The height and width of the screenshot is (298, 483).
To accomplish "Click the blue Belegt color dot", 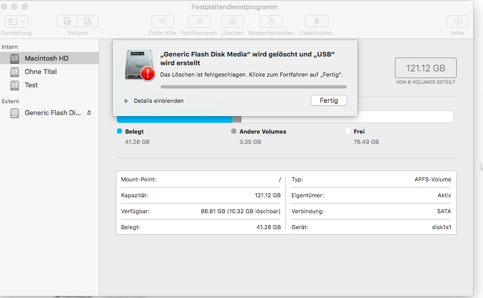I will coord(119,131).
